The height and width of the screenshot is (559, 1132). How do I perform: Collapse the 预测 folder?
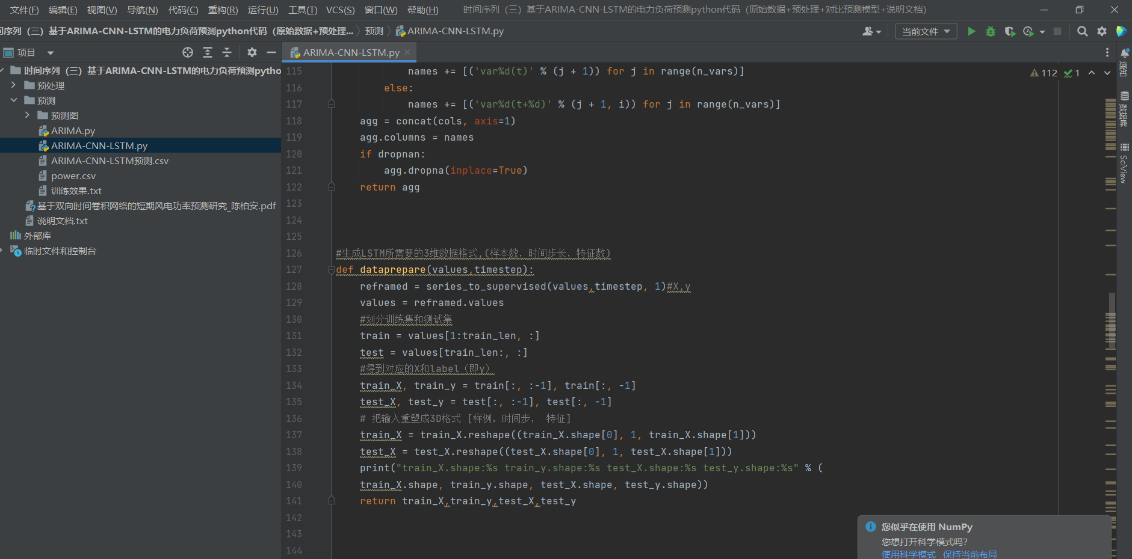14,100
